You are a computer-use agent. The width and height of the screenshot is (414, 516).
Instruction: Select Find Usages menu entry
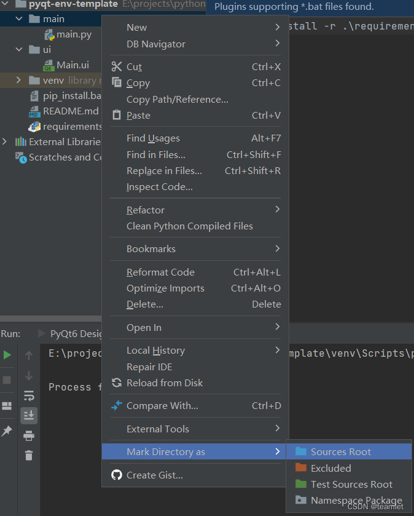click(x=195, y=138)
